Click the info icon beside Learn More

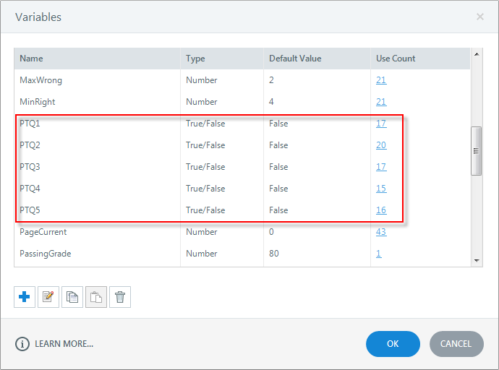[x=23, y=344]
